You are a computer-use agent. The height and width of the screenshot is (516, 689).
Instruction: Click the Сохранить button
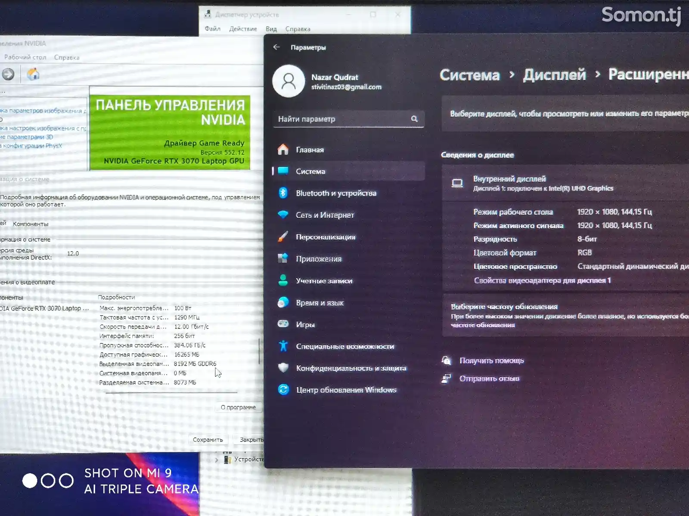point(208,439)
